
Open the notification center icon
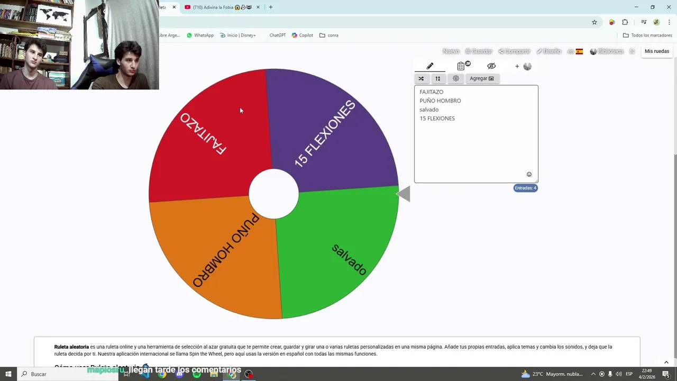click(x=666, y=374)
